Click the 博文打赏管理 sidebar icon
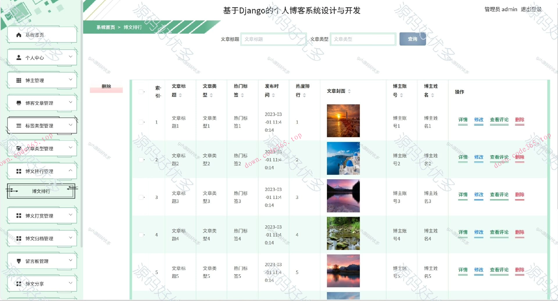Viewport: 558px width, 301px height. pos(18,215)
